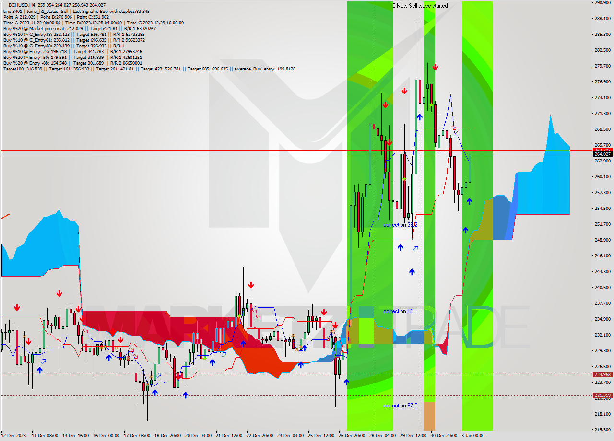Select the '24 Dec 04:00' time label

[x=290, y=436]
